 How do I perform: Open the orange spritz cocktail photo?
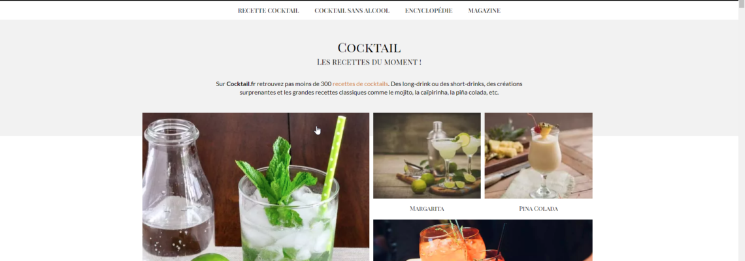click(483, 240)
